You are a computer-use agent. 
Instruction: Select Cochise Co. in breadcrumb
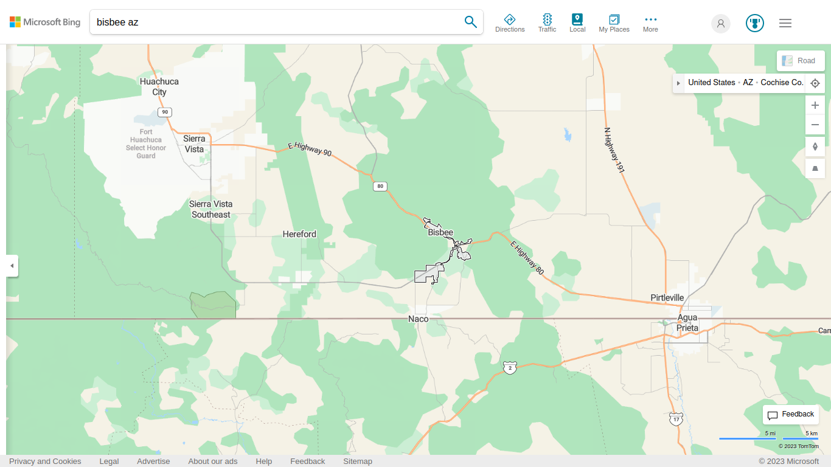click(x=782, y=82)
